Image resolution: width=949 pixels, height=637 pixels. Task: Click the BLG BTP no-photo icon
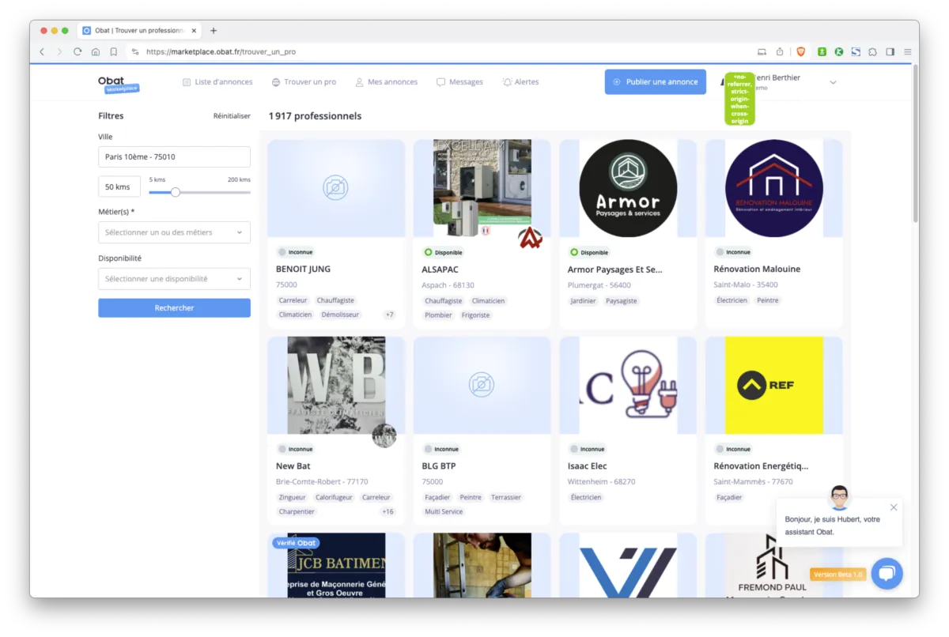tap(482, 385)
